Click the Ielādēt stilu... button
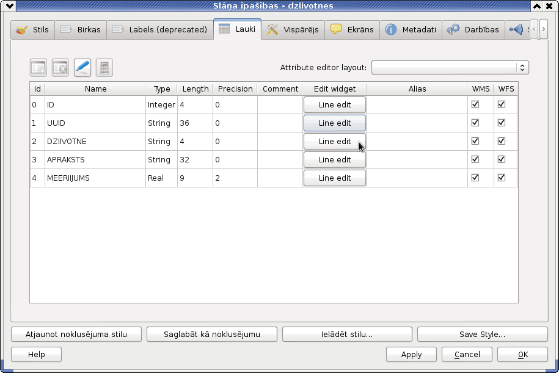The height and width of the screenshot is (373, 559). 347,334
